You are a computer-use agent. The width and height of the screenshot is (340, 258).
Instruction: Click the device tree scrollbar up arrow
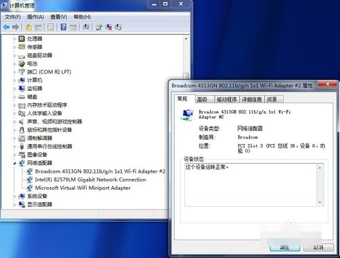pos(186,39)
